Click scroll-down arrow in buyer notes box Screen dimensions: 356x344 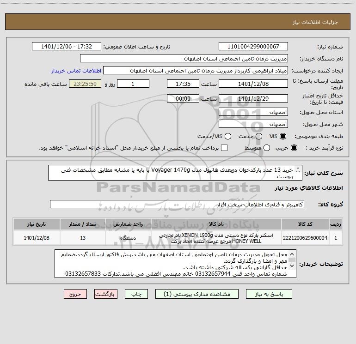pos(292,266)
